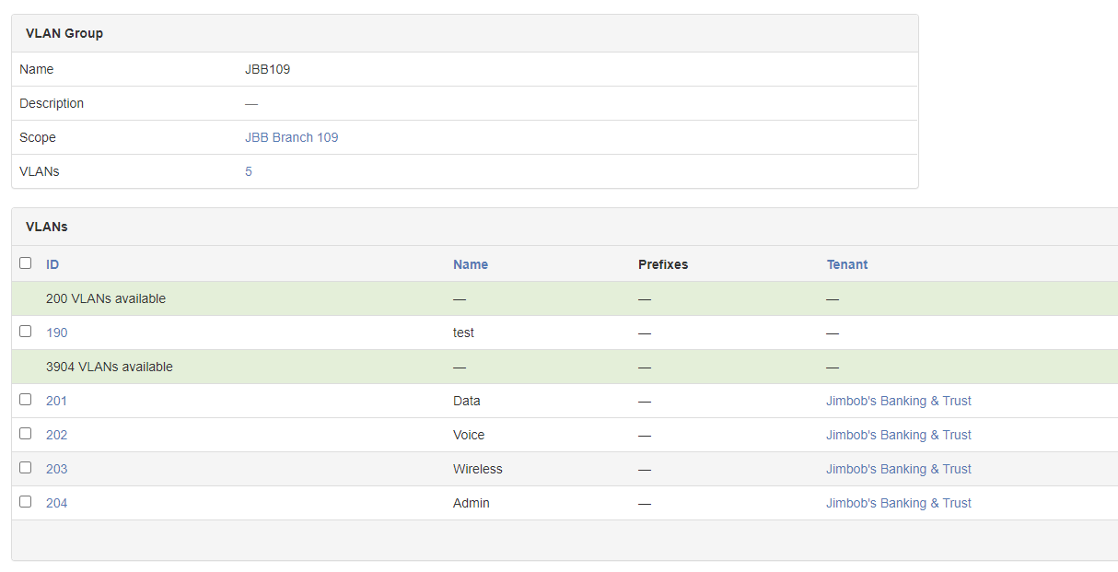Screen dimensions: 1118x572
Task: Open the JBB Branch 109 scope link
Action: [x=292, y=136]
